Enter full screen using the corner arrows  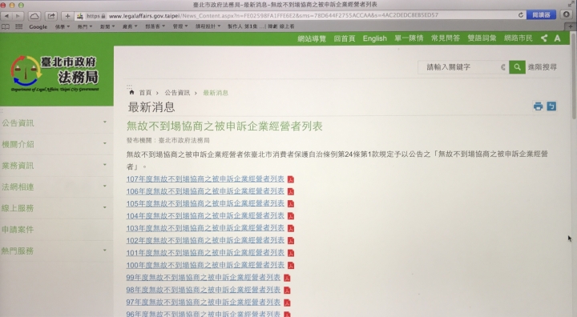(571, 4)
